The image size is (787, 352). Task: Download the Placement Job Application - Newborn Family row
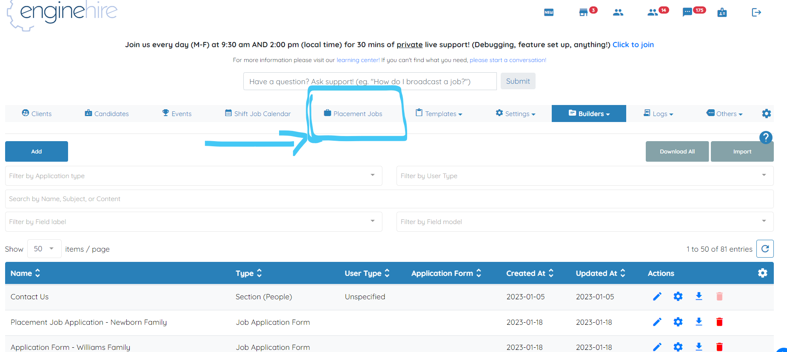699,322
